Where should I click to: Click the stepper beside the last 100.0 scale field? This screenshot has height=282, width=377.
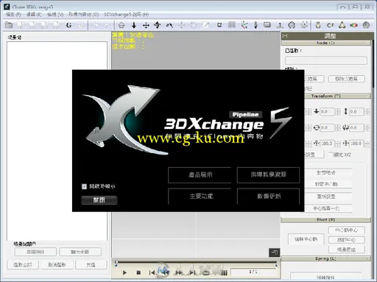click(367, 144)
